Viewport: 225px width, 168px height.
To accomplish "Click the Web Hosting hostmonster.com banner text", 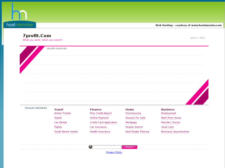I will point(188,25).
